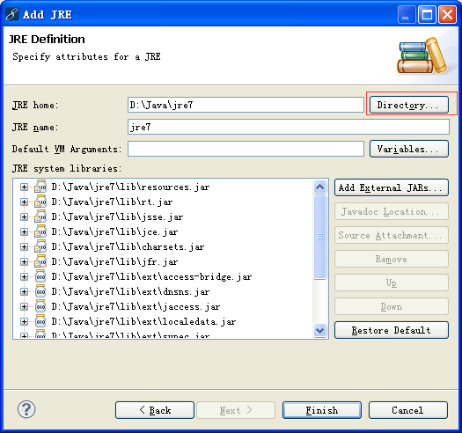Click the library list scroll up arrow
The width and height of the screenshot is (462, 433).
click(x=320, y=187)
